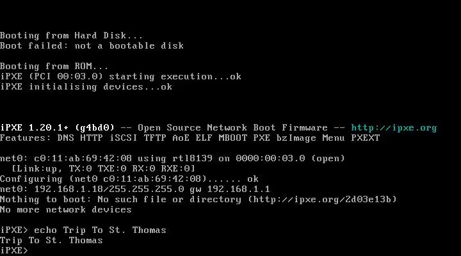
Task: Click the http://ipxe.org link
Action: 394,128
